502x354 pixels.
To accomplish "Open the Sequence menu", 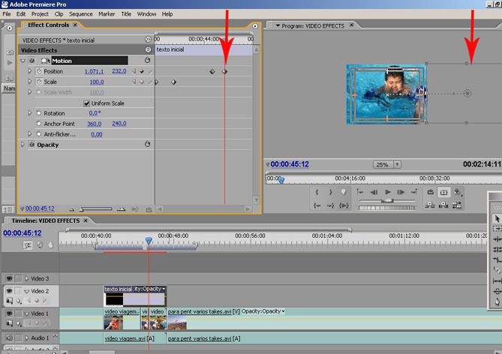I will coord(80,13).
